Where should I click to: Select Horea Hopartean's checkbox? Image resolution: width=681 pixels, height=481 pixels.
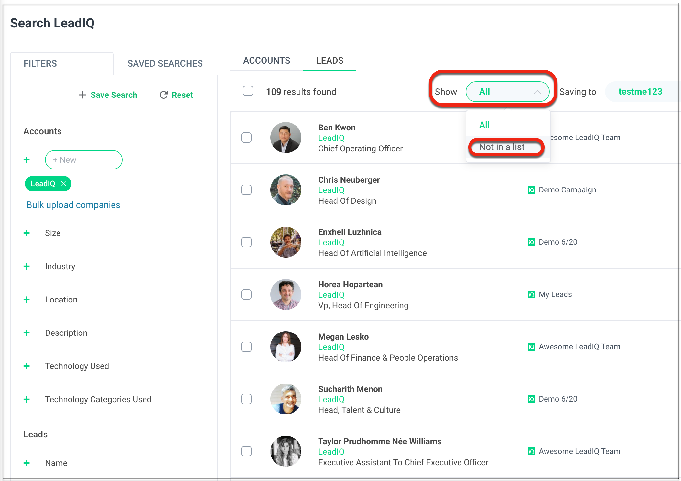pos(246,294)
